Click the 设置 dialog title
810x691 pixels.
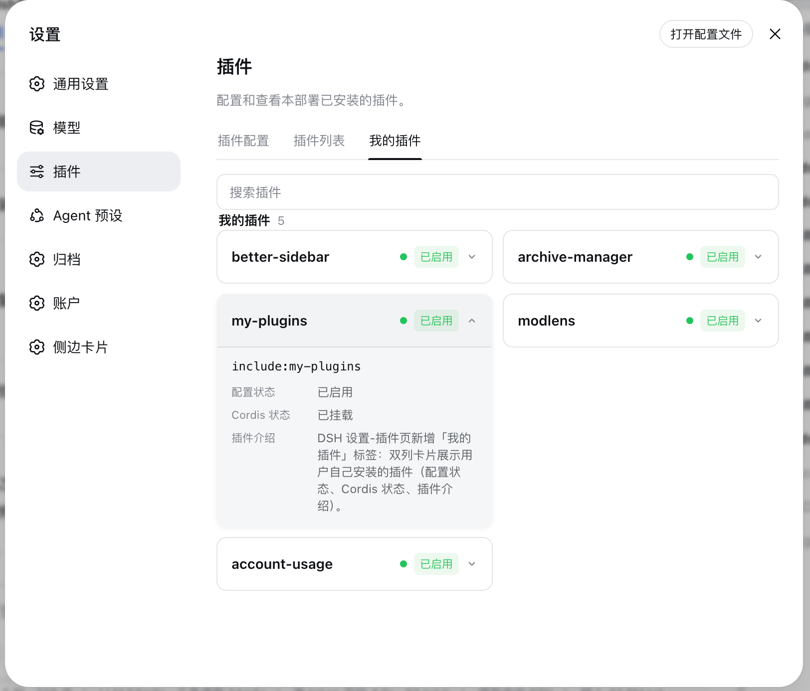[45, 34]
